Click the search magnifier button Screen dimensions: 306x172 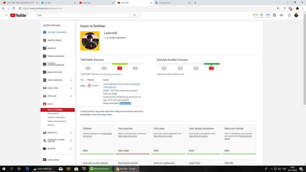tap(135, 15)
